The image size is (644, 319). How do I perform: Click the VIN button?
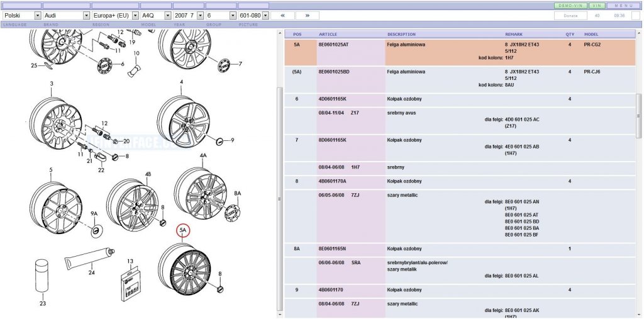click(597, 6)
